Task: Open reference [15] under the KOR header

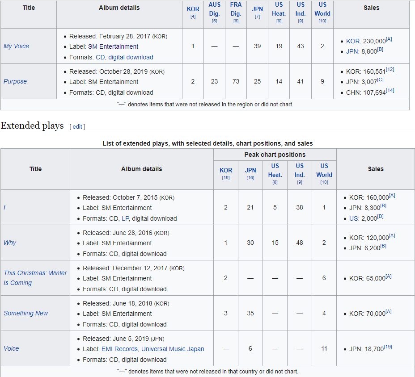Action: [226, 178]
